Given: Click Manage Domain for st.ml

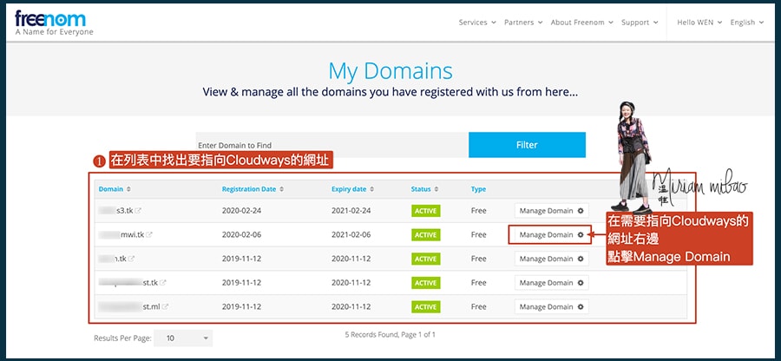Looking at the screenshot, I should point(551,306).
